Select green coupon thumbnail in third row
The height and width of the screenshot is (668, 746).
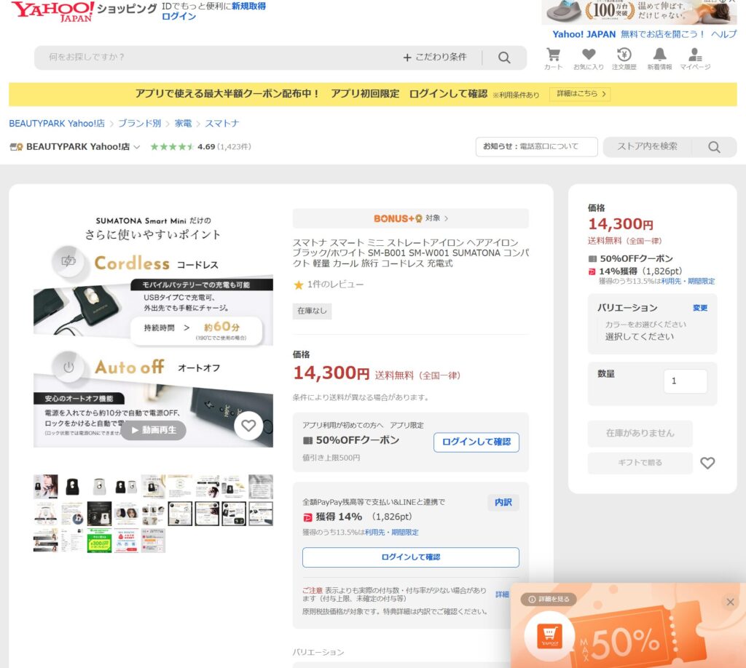pyautogui.click(x=99, y=541)
